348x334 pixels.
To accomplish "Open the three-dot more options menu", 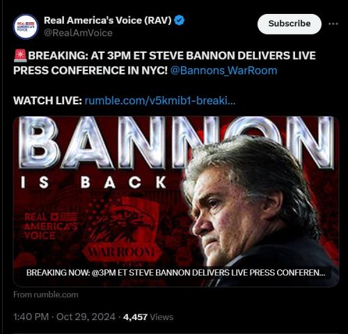I will pyautogui.click(x=333, y=24).
